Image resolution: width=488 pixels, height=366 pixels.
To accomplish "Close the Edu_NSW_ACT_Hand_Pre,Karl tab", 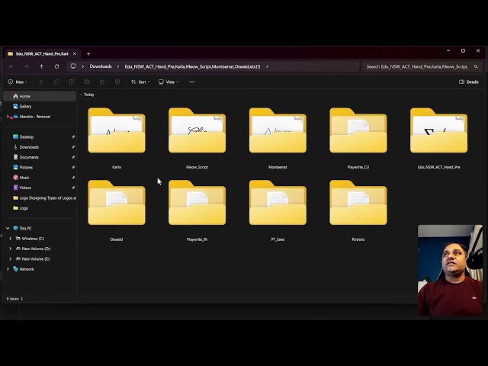I will (x=75, y=54).
